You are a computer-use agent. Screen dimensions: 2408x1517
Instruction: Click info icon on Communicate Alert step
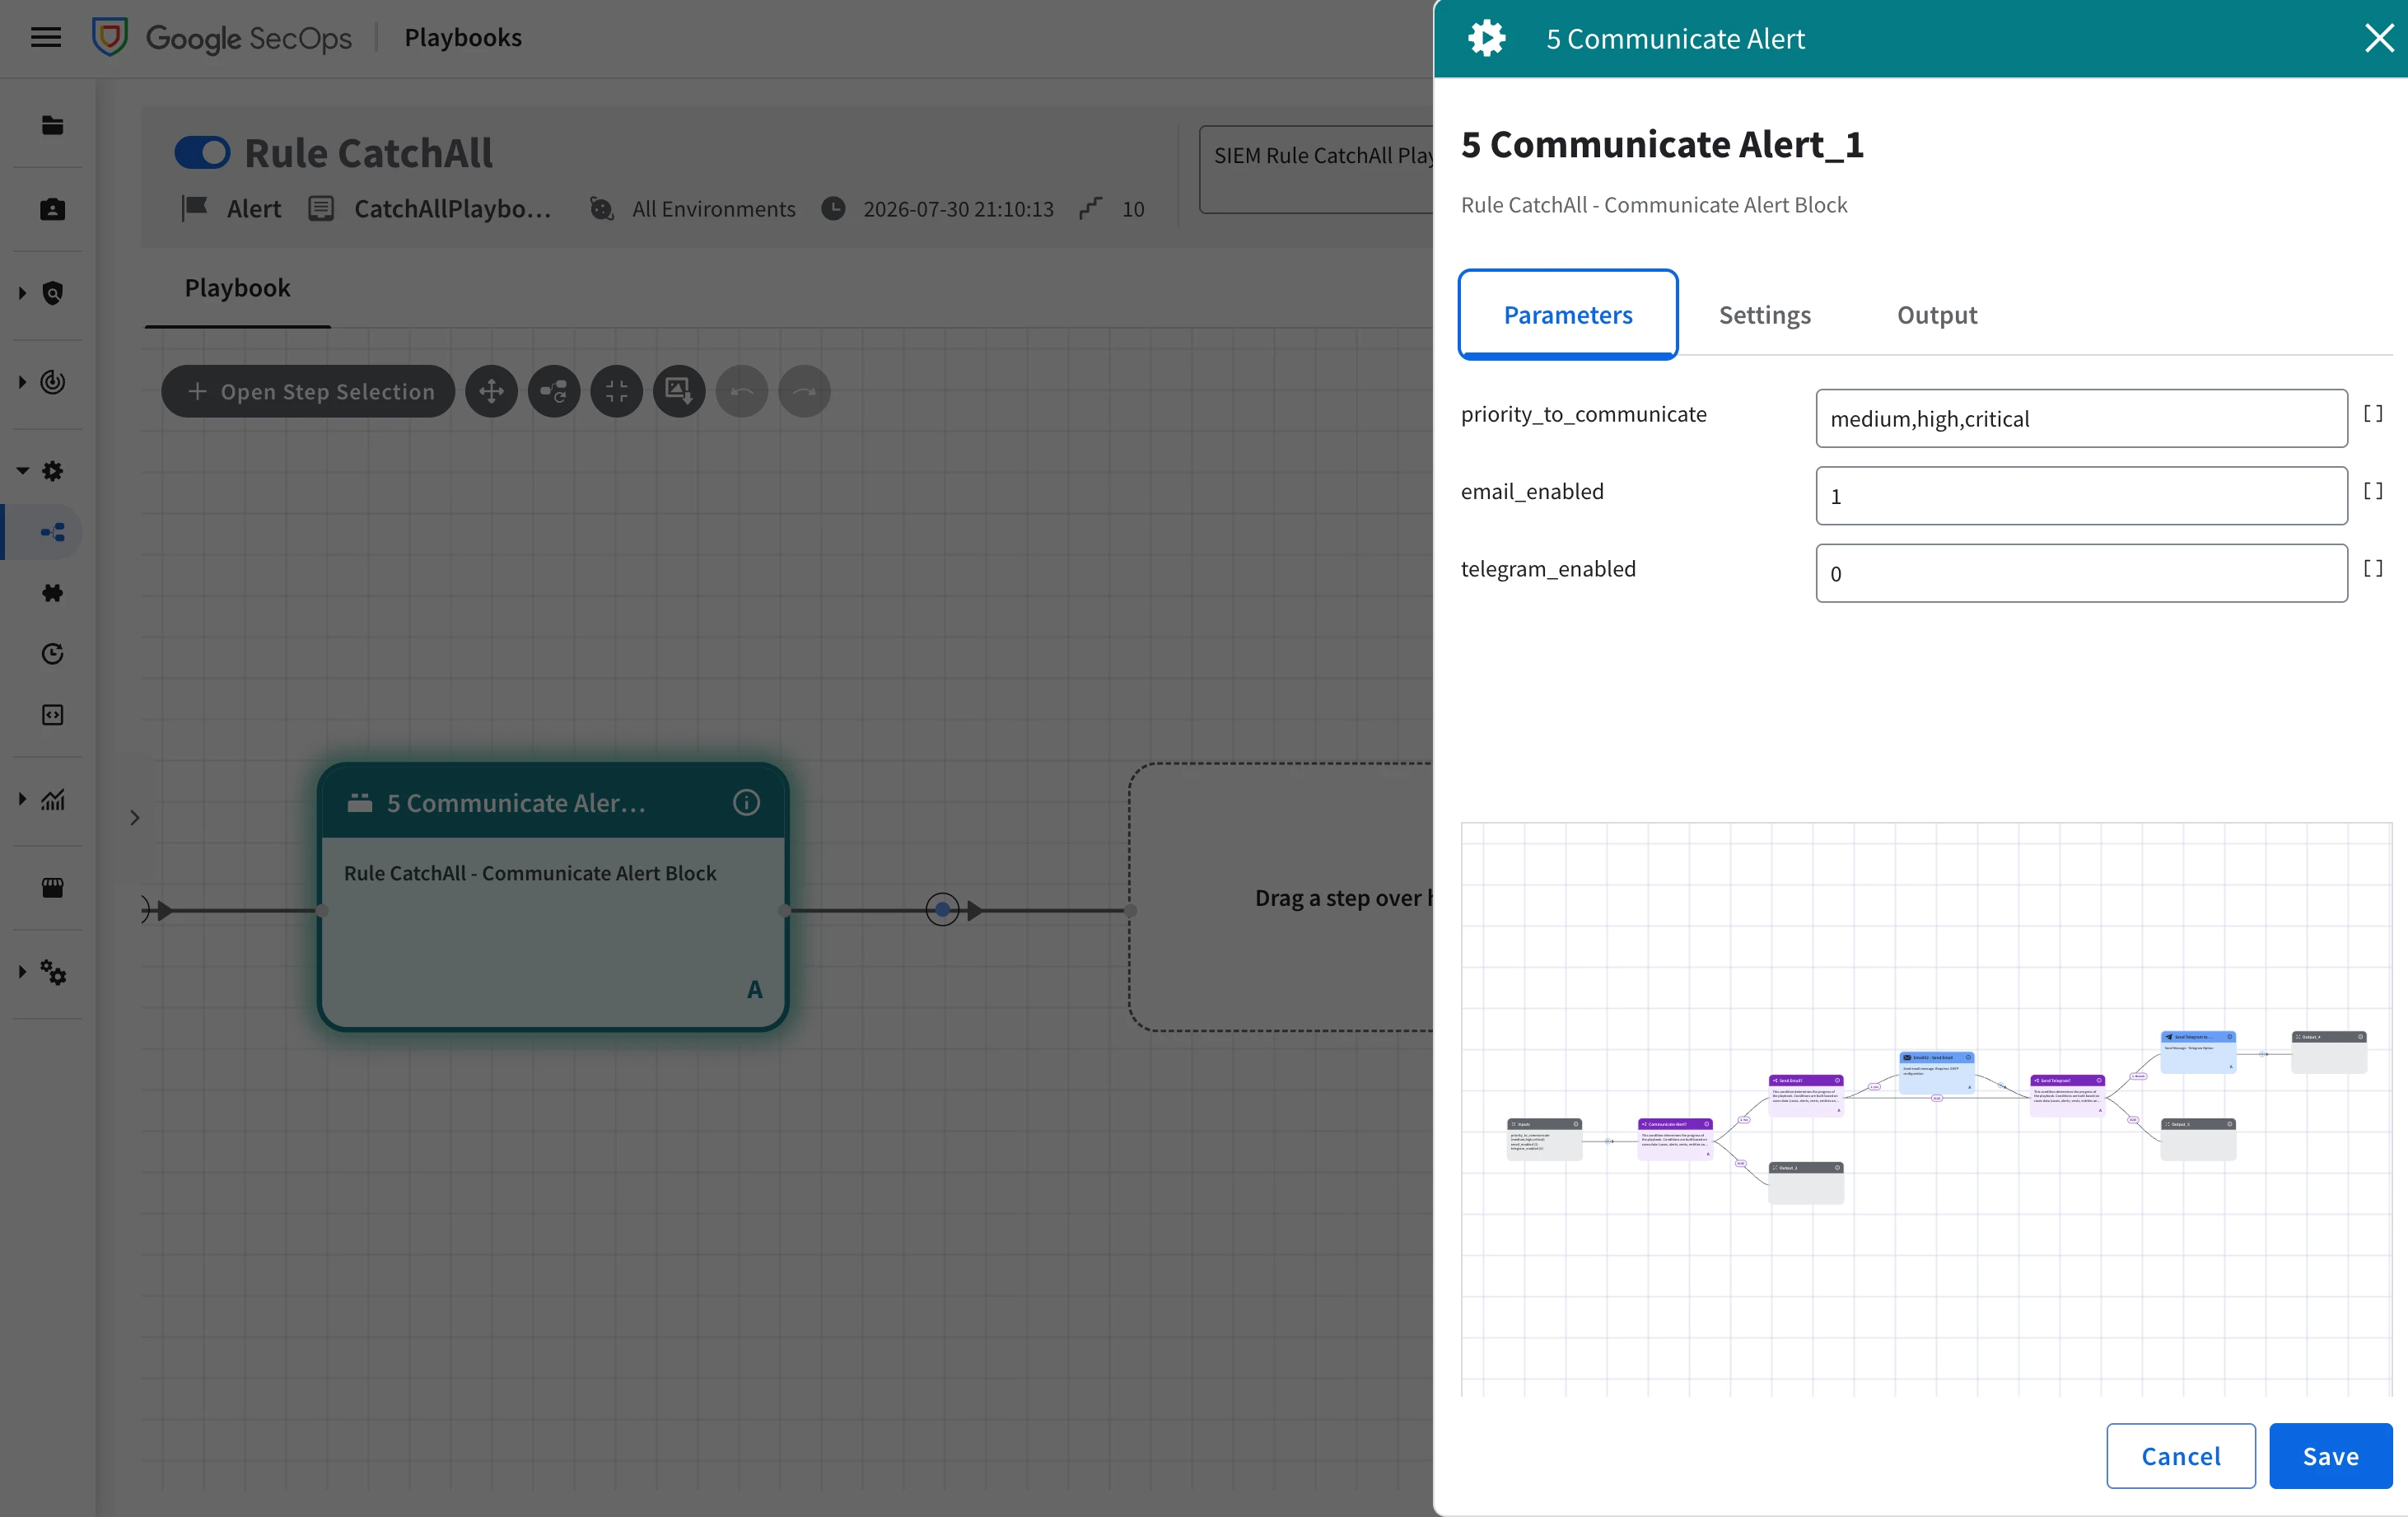point(746,803)
